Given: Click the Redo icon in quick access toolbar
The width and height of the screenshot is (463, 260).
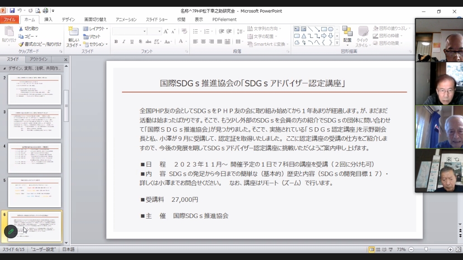Looking at the screenshot, I should [x=30, y=11].
